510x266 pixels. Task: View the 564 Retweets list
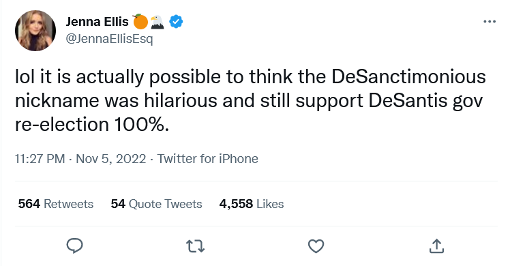(56, 204)
